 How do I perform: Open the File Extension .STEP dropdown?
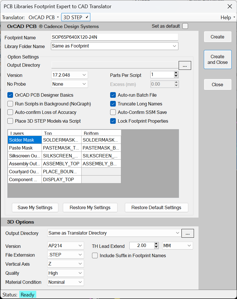coord(66,255)
